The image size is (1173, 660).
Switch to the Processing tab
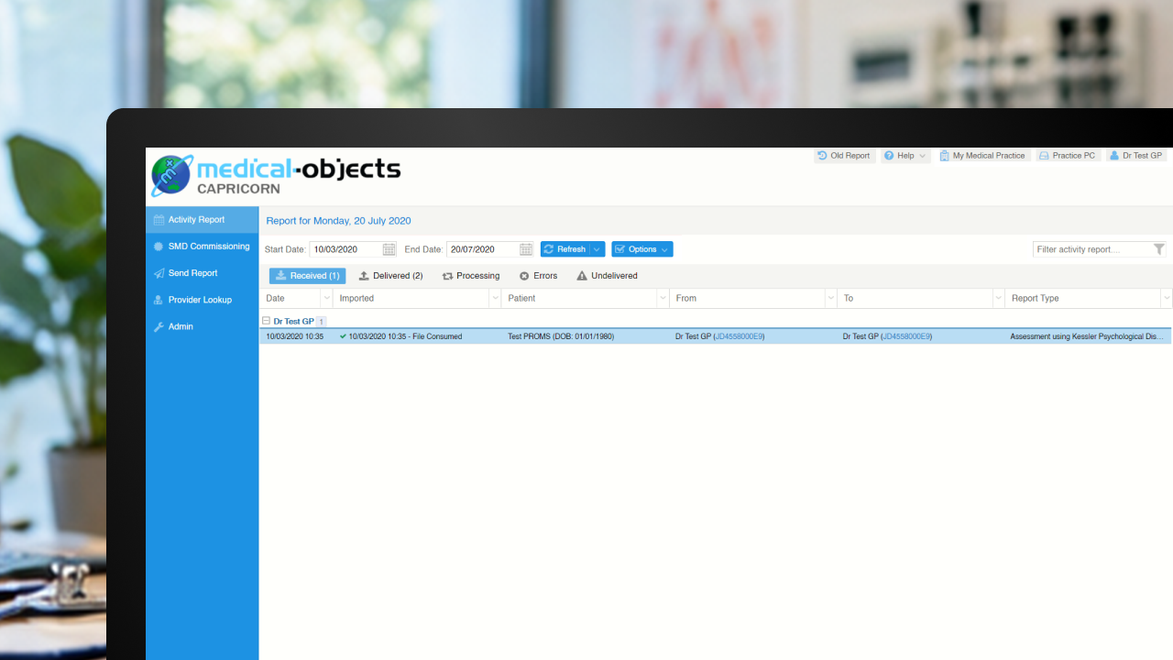[x=471, y=276]
